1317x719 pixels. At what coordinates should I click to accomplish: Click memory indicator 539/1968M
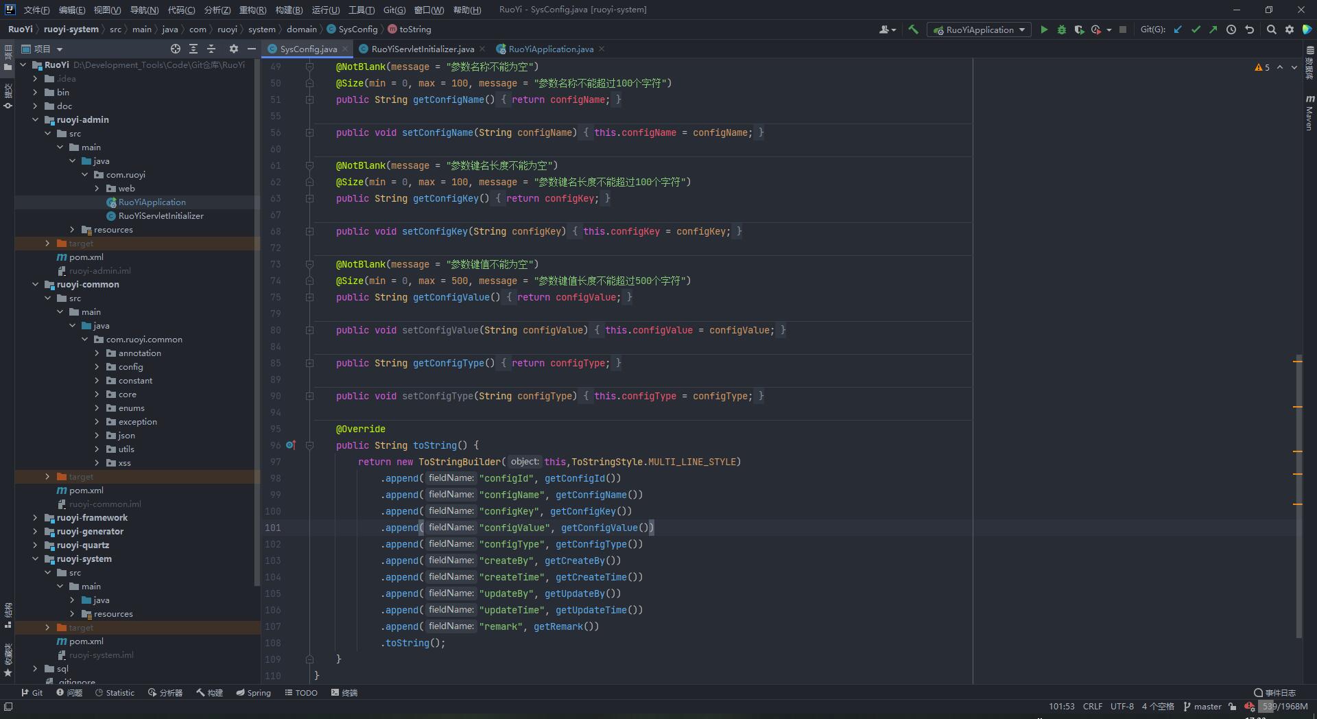tap(1283, 707)
